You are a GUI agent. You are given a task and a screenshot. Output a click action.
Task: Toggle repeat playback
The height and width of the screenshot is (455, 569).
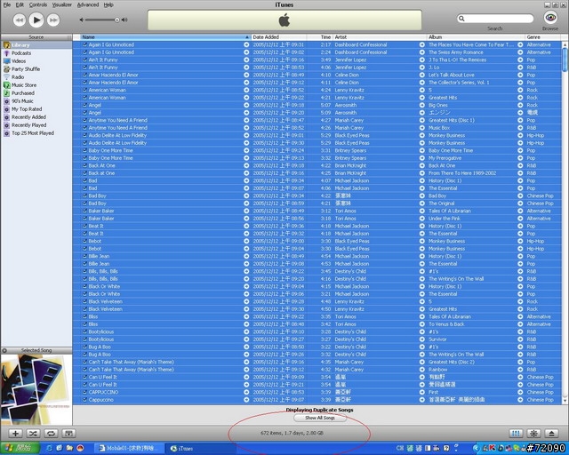51,434
